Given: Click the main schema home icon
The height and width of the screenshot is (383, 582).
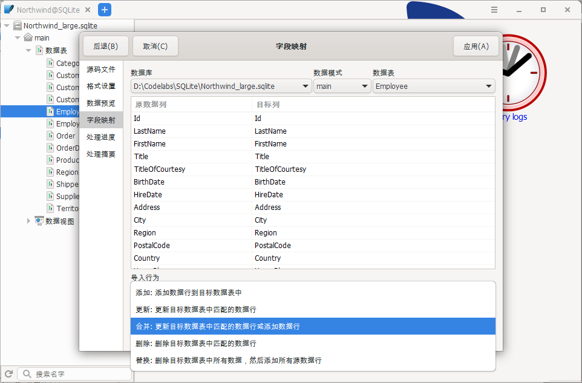Looking at the screenshot, I should click(28, 38).
